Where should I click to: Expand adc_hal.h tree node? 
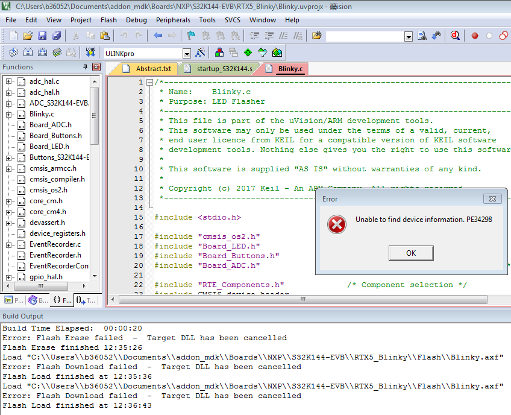(x=9, y=93)
